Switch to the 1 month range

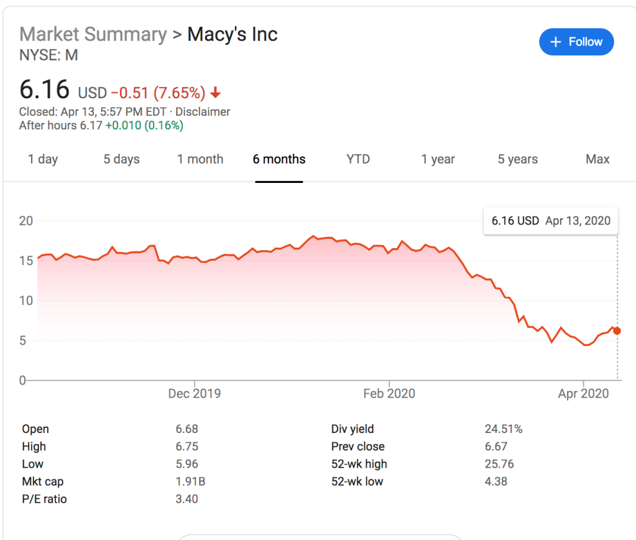click(x=200, y=159)
